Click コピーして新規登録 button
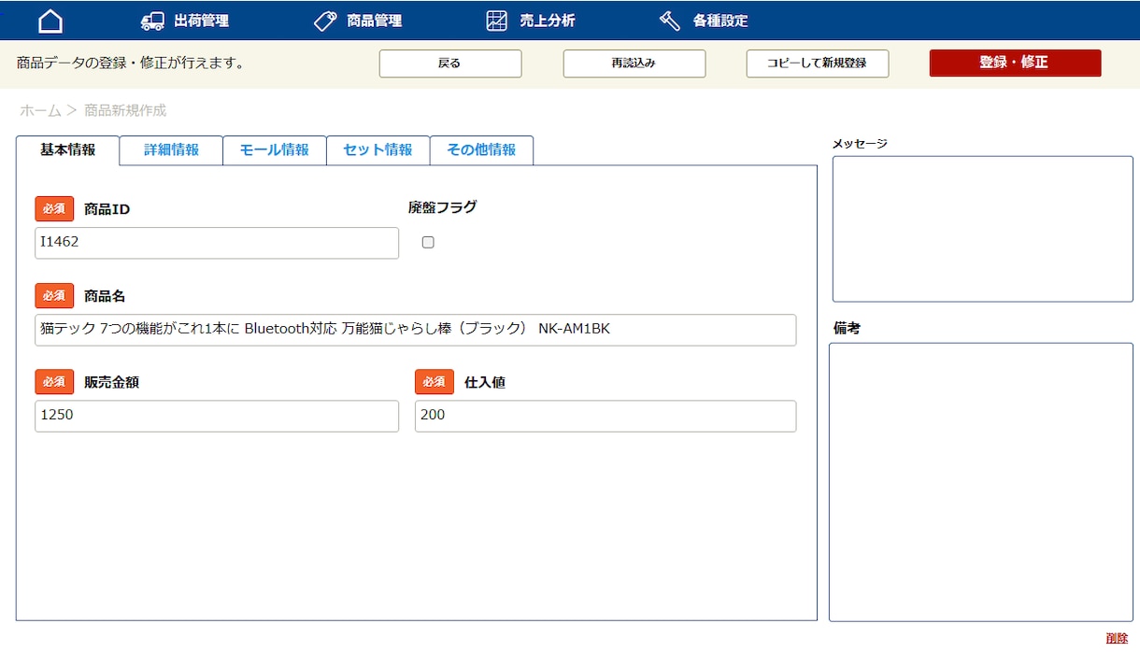The width and height of the screenshot is (1140, 652). (818, 64)
